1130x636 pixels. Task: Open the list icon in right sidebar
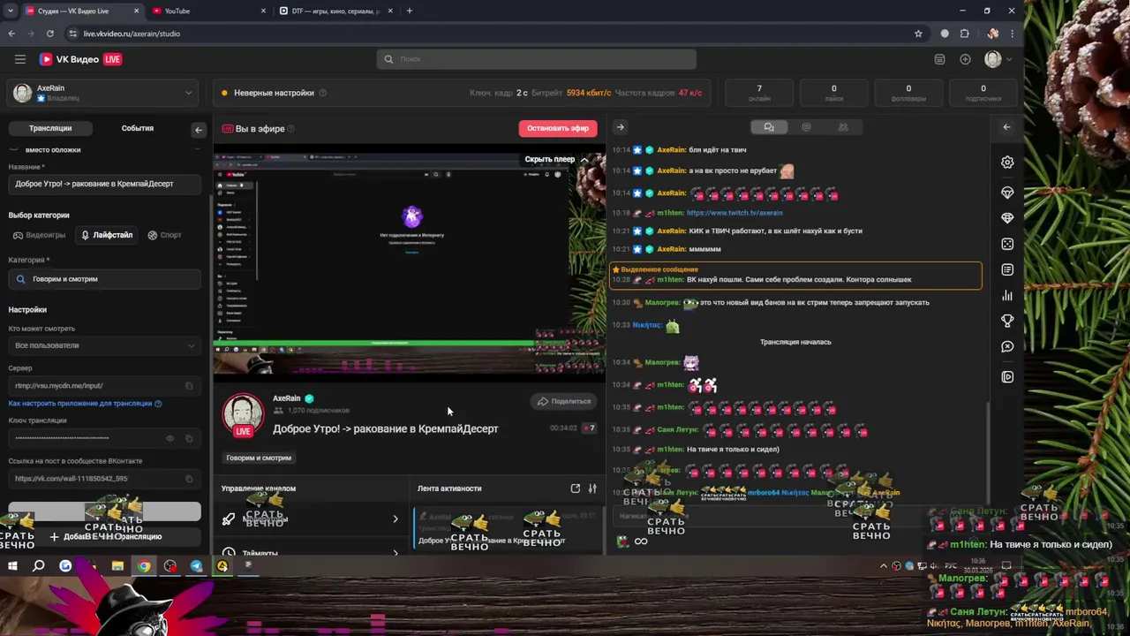tap(1007, 269)
